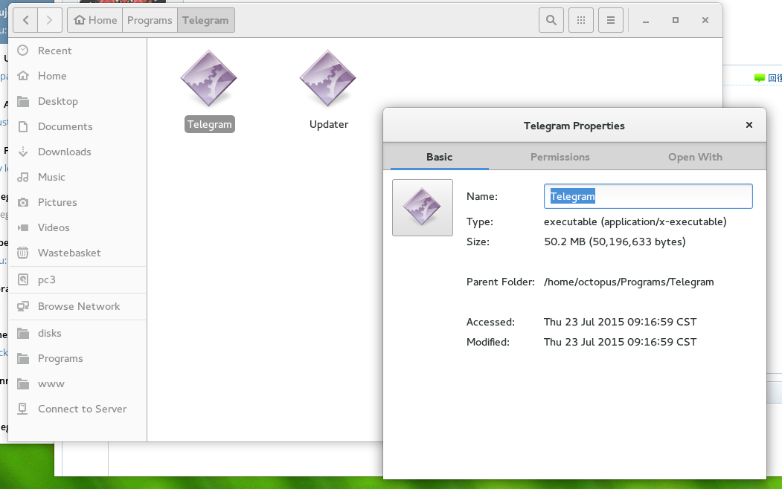Go to Home in path bar
The image size is (782, 489).
pos(94,20)
